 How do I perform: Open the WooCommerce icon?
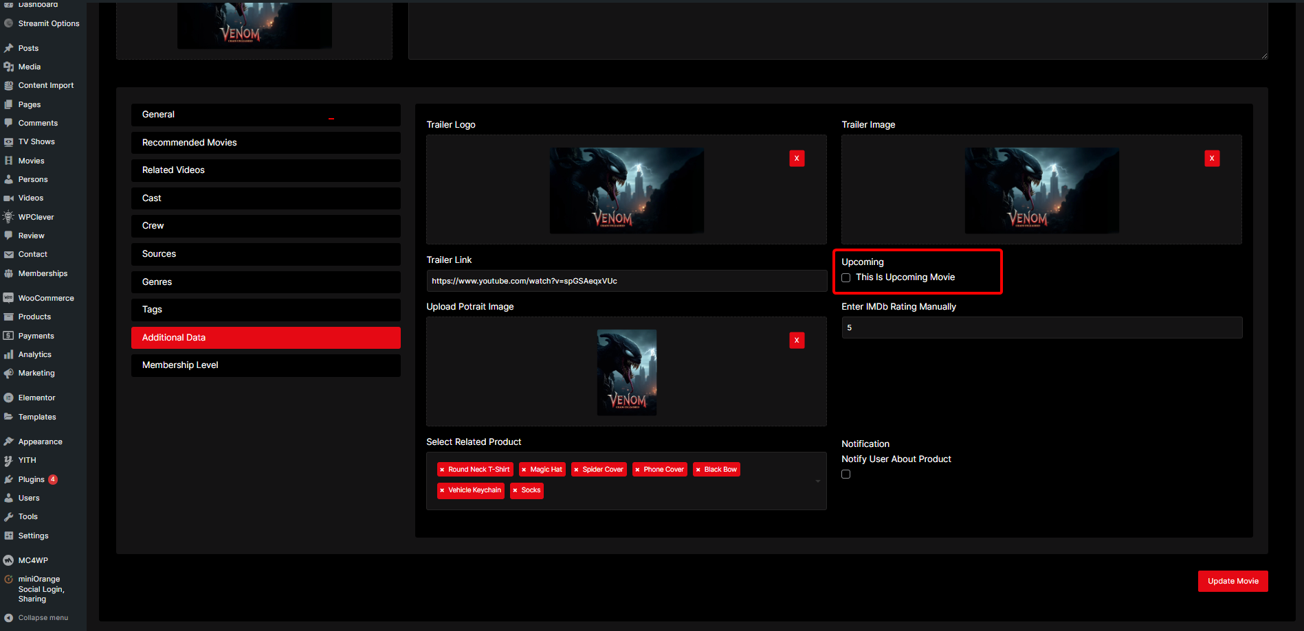(8, 298)
